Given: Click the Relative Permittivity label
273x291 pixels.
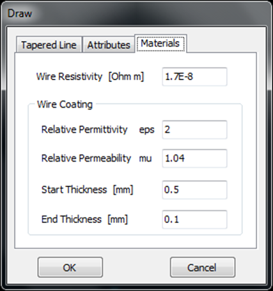Looking at the screenshot, I should (84, 129).
